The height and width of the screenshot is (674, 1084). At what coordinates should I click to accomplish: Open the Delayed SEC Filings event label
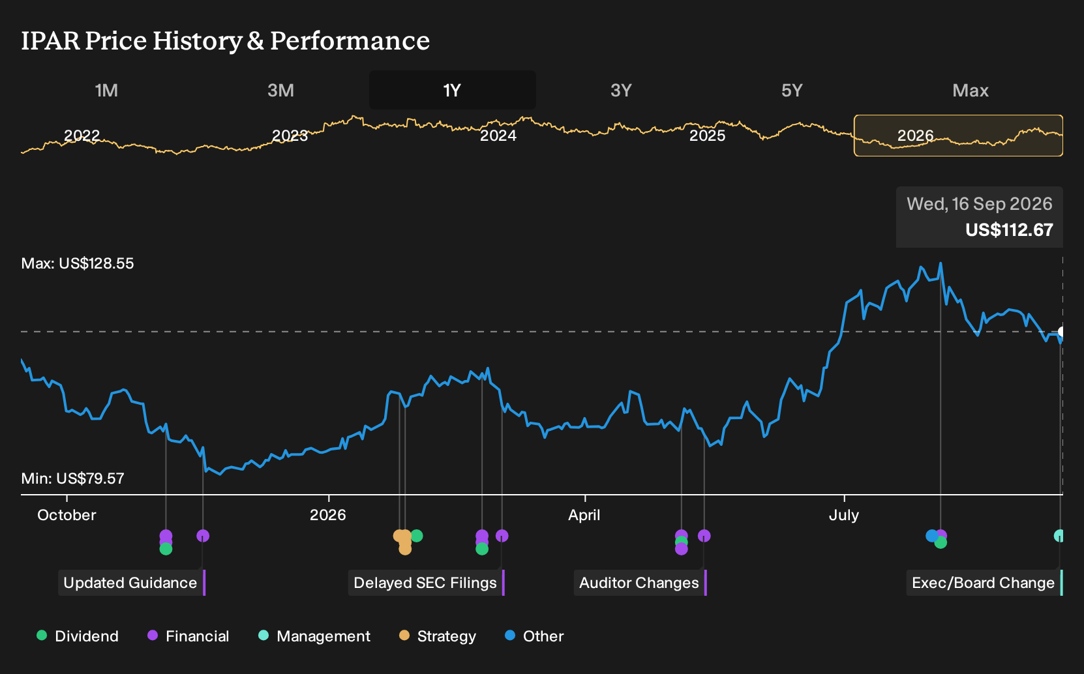pos(426,583)
